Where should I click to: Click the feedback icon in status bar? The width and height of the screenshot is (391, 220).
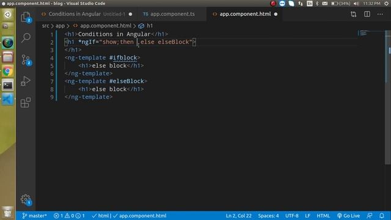[x=370, y=216]
